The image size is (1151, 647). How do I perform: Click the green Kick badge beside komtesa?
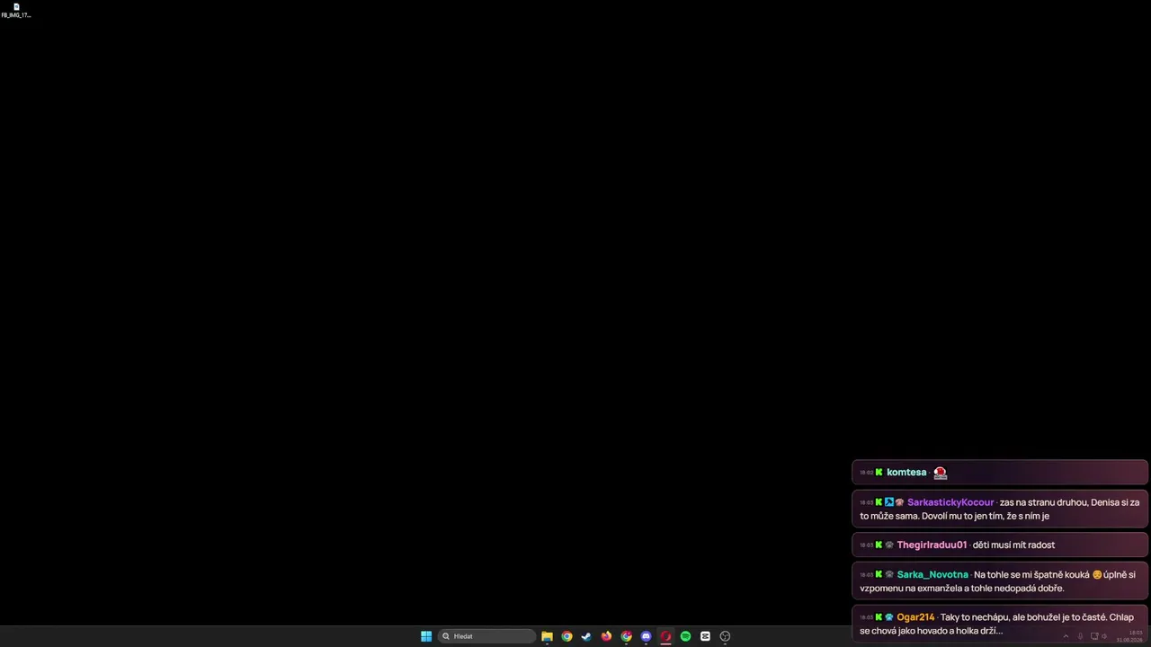879,473
